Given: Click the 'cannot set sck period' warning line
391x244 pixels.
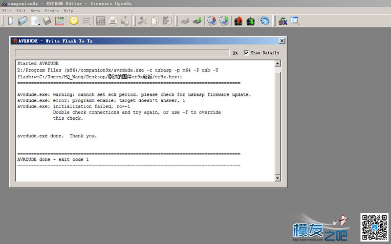Looking at the screenshot, I should (134, 94).
